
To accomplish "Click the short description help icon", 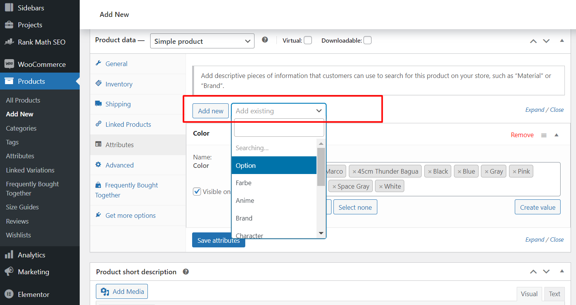I will coord(186,272).
